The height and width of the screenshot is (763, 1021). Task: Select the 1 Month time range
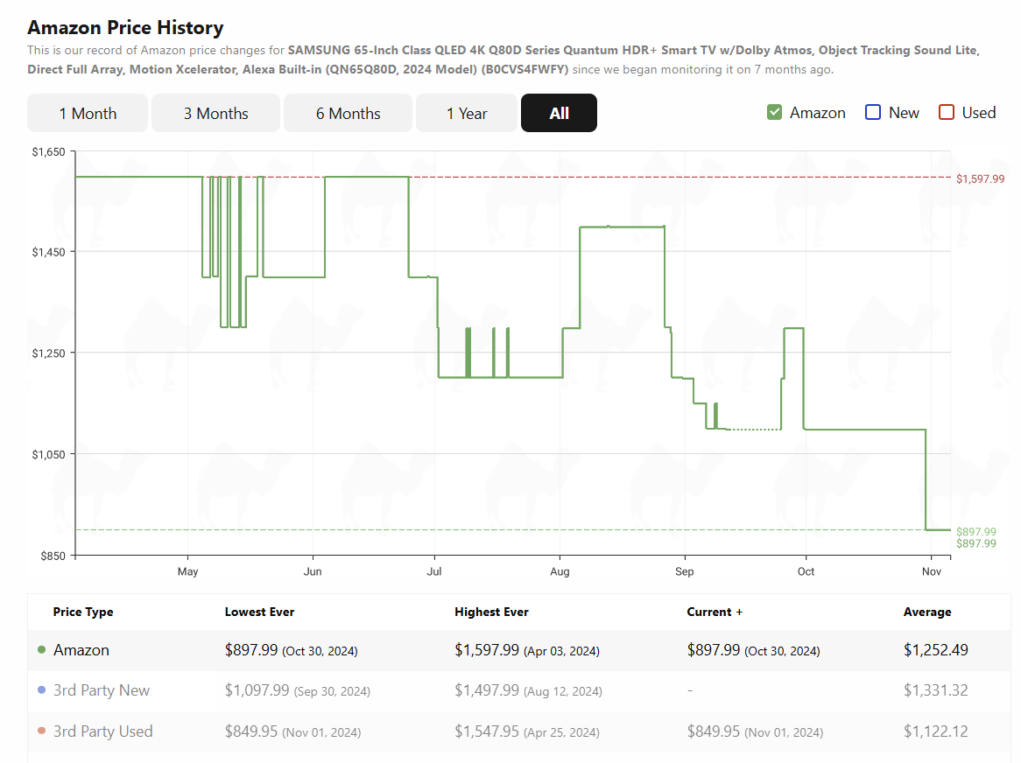tap(88, 113)
